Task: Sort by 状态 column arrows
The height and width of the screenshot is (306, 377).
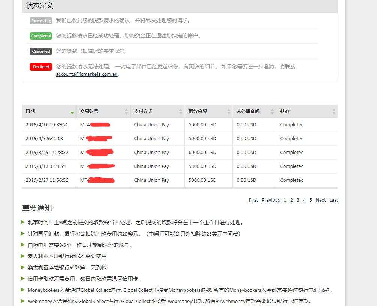Action: 334,111
